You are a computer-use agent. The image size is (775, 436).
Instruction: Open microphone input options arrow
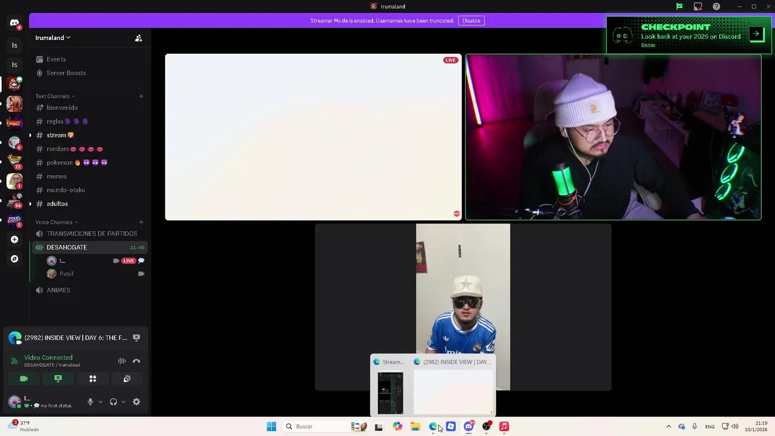[x=100, y=401]
